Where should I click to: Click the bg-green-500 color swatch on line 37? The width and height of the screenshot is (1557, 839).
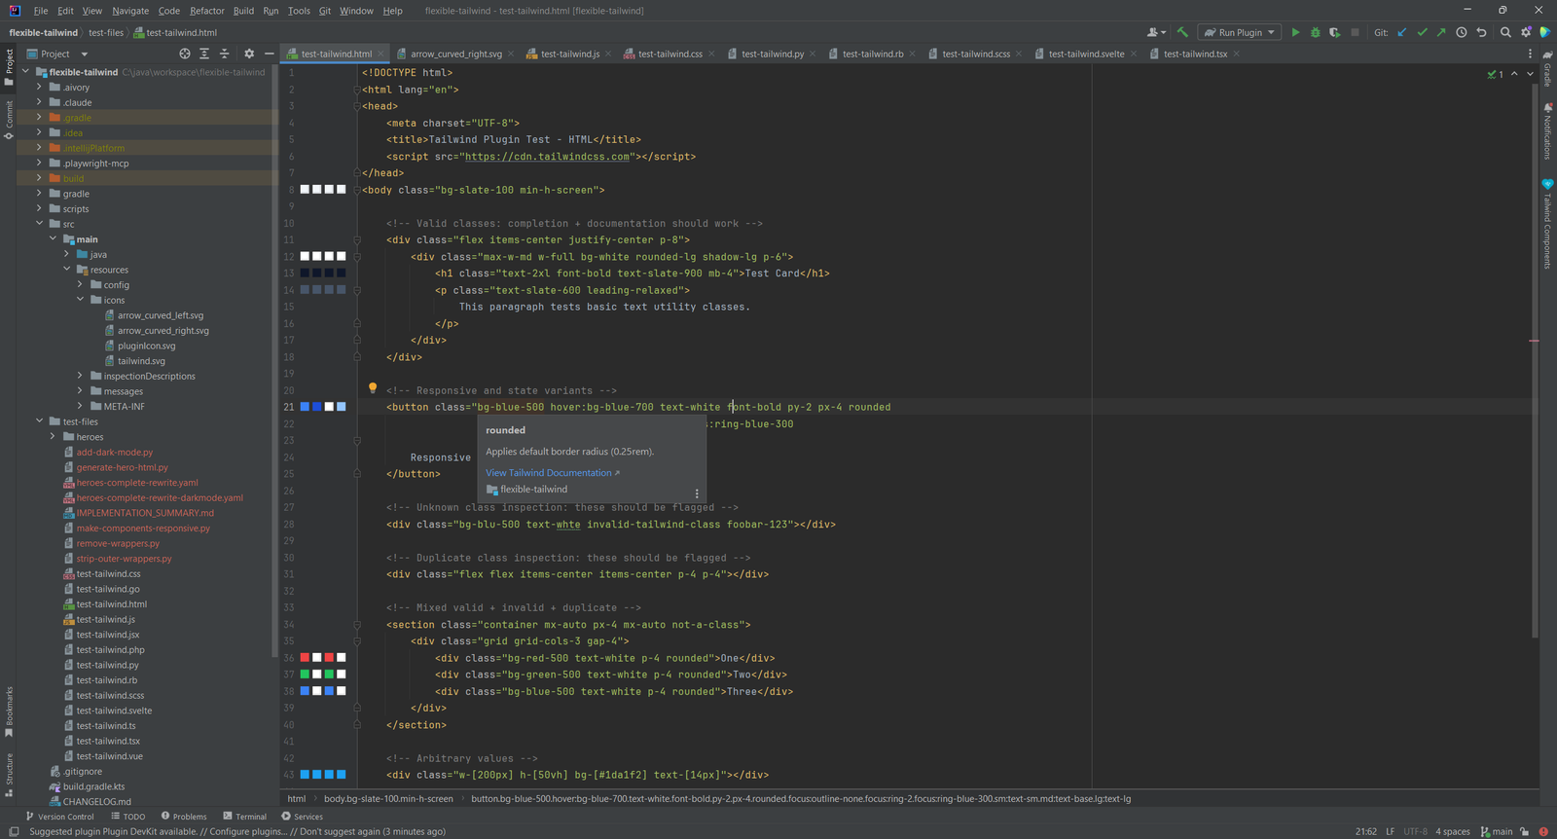coord(305,675)
